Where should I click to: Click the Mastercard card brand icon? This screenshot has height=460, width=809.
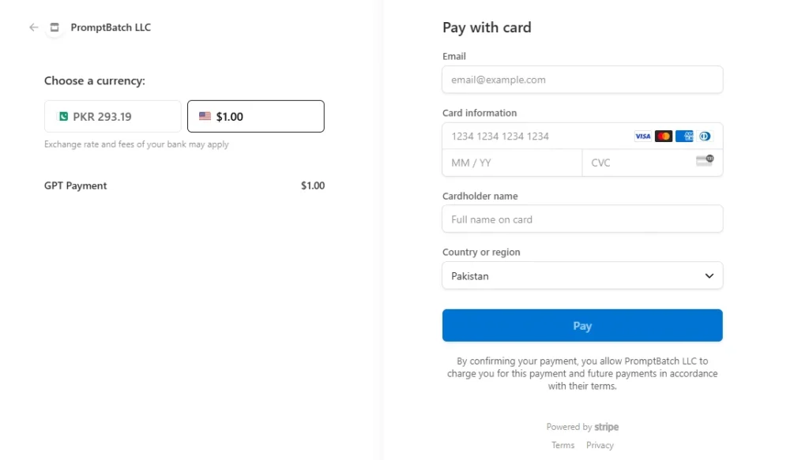pyautogui.click(x=664, y=136)
